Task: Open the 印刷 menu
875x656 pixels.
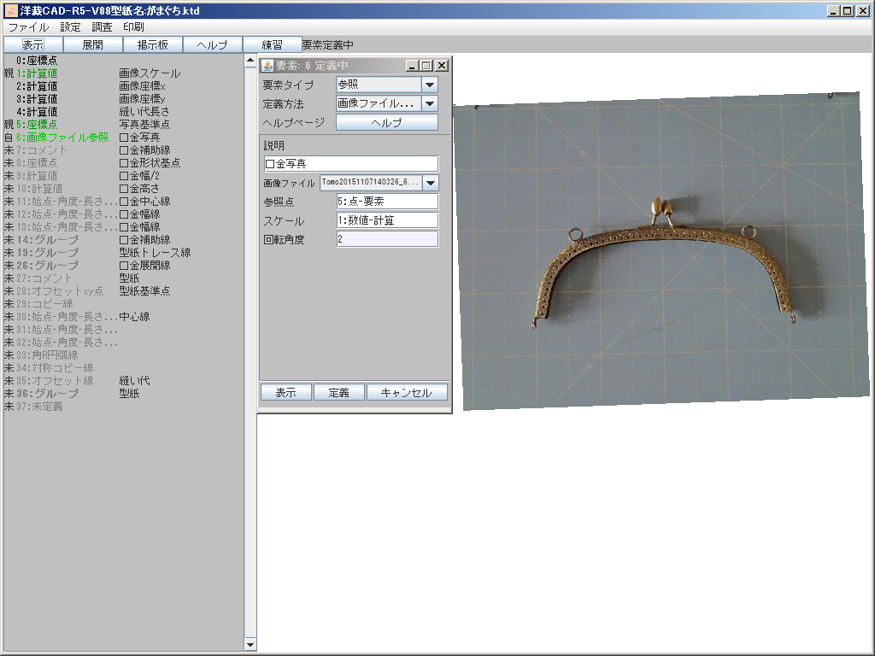Action: click(133, 26)
